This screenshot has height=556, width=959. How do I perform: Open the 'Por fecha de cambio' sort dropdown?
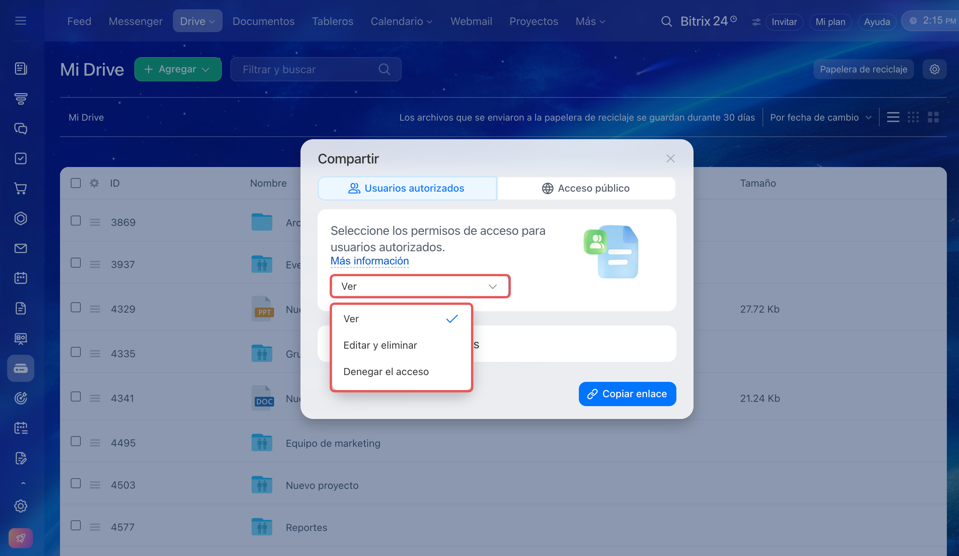pyautogui.click(x=820, y=117)
